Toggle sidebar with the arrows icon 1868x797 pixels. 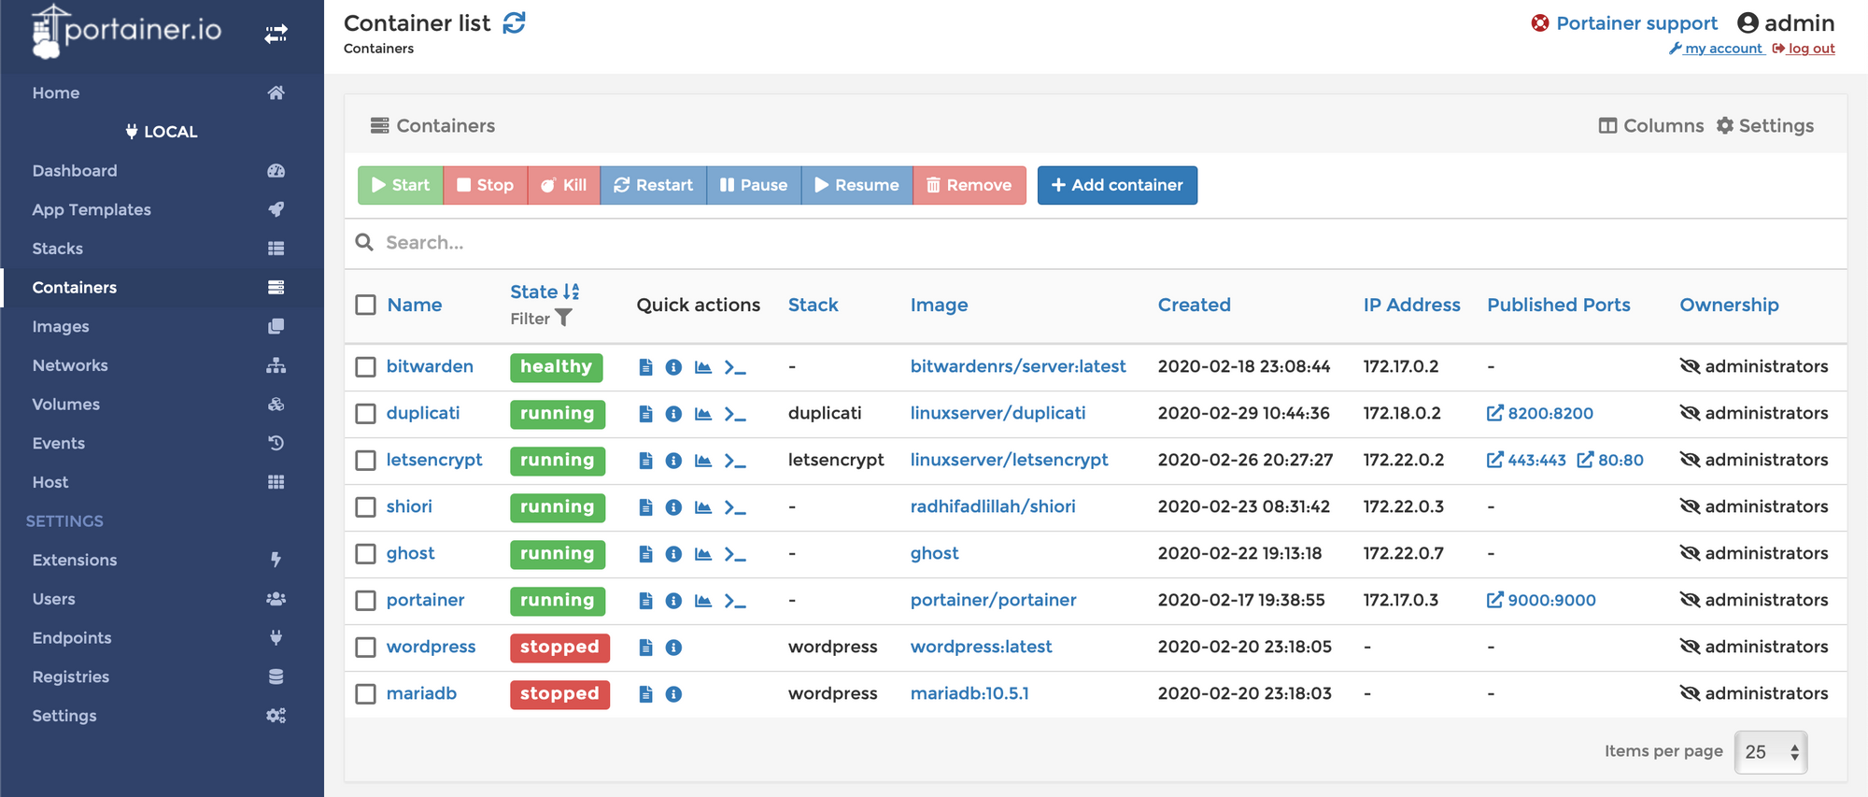(x=276, y=35)
